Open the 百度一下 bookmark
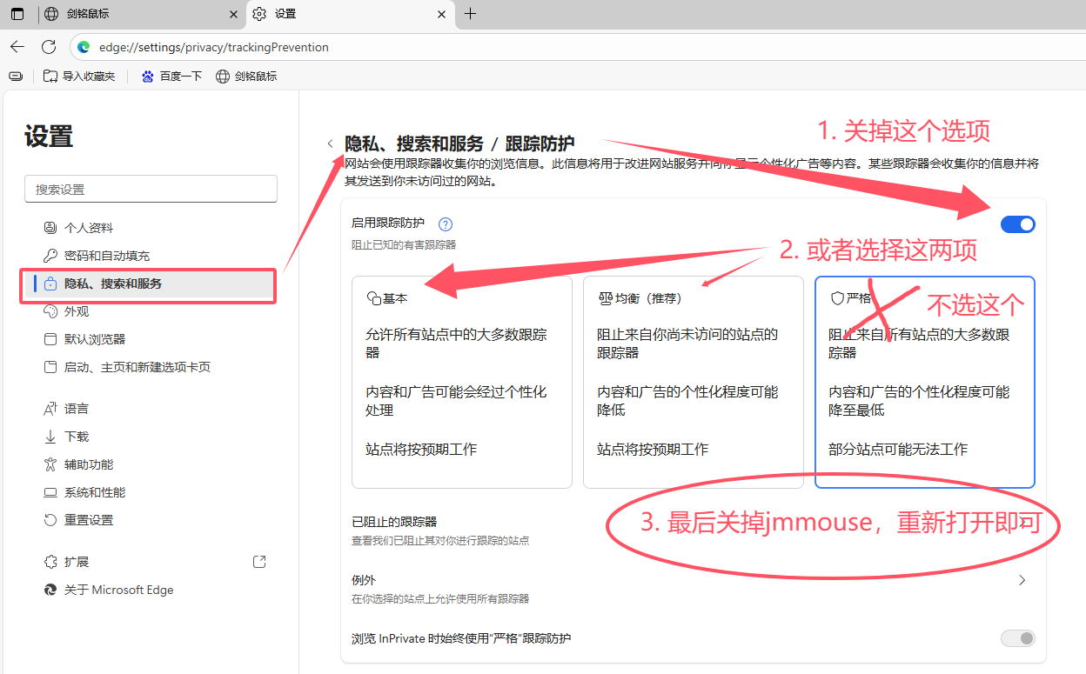 pos(171,77)
